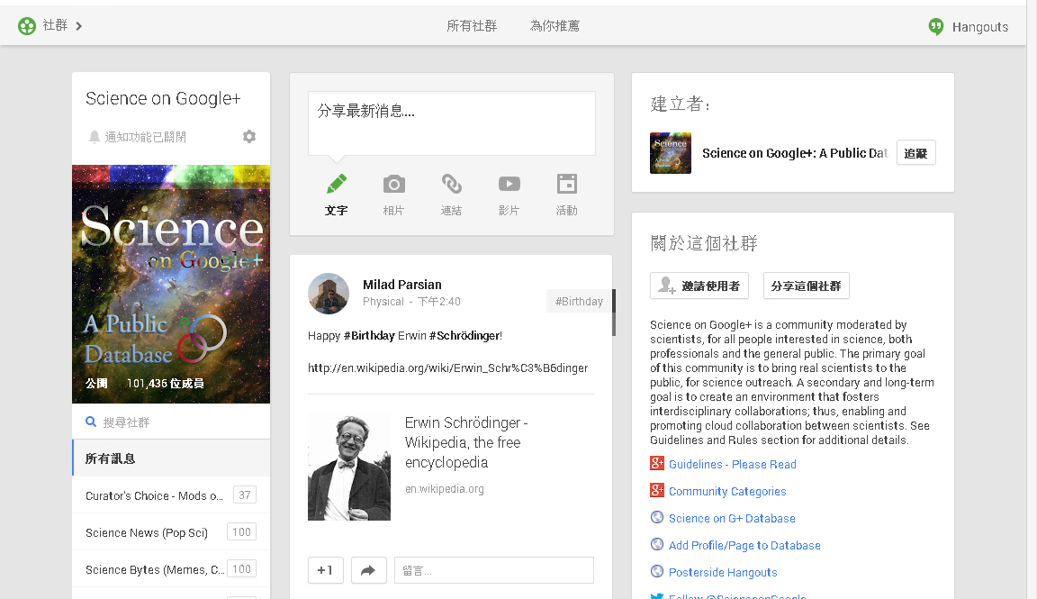This screenshot has width=1037, height=599.
Task: Open Science on G+ Database link
Action: (732, 519)
